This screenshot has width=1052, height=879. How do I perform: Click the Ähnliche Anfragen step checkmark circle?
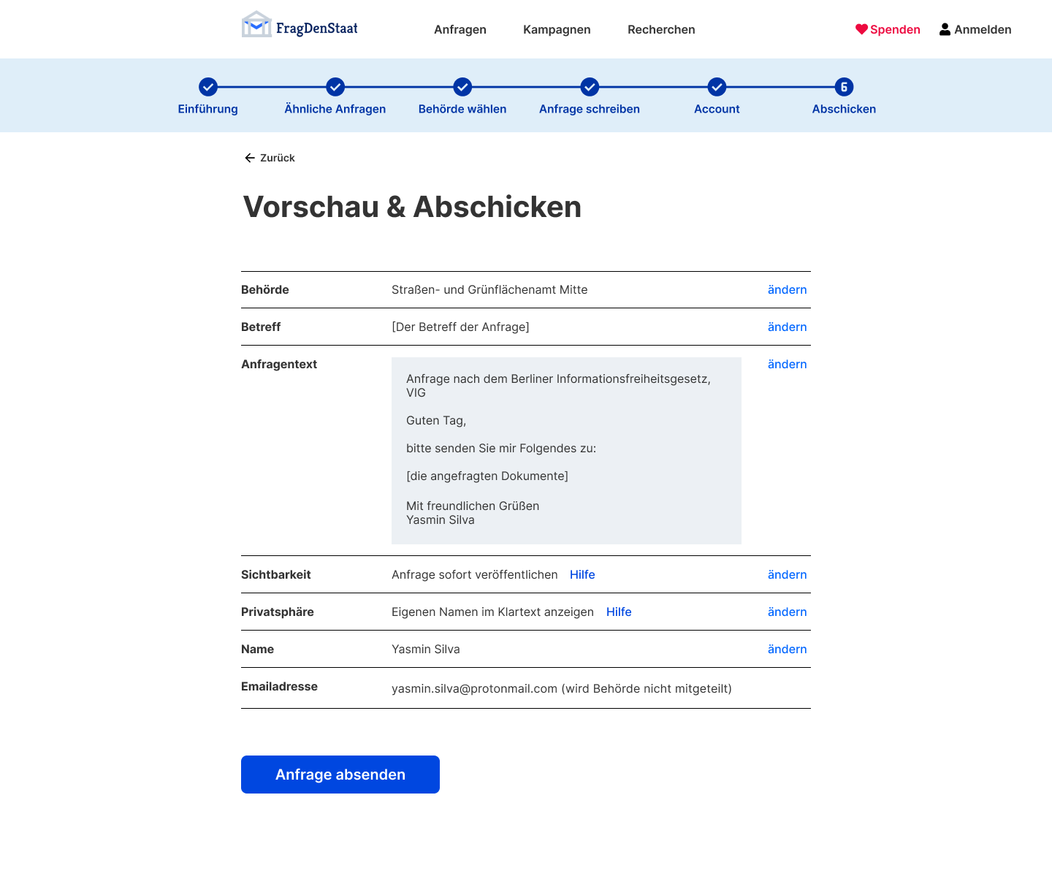pyautogui.click(x=335, y=87)
